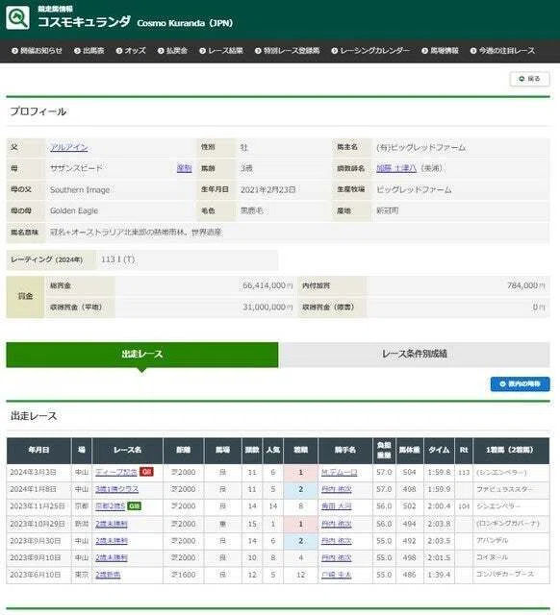The width and height of the screenshot is (560, 615).
Task: Open sire link アルアイン
Action: tap(68, 147)
